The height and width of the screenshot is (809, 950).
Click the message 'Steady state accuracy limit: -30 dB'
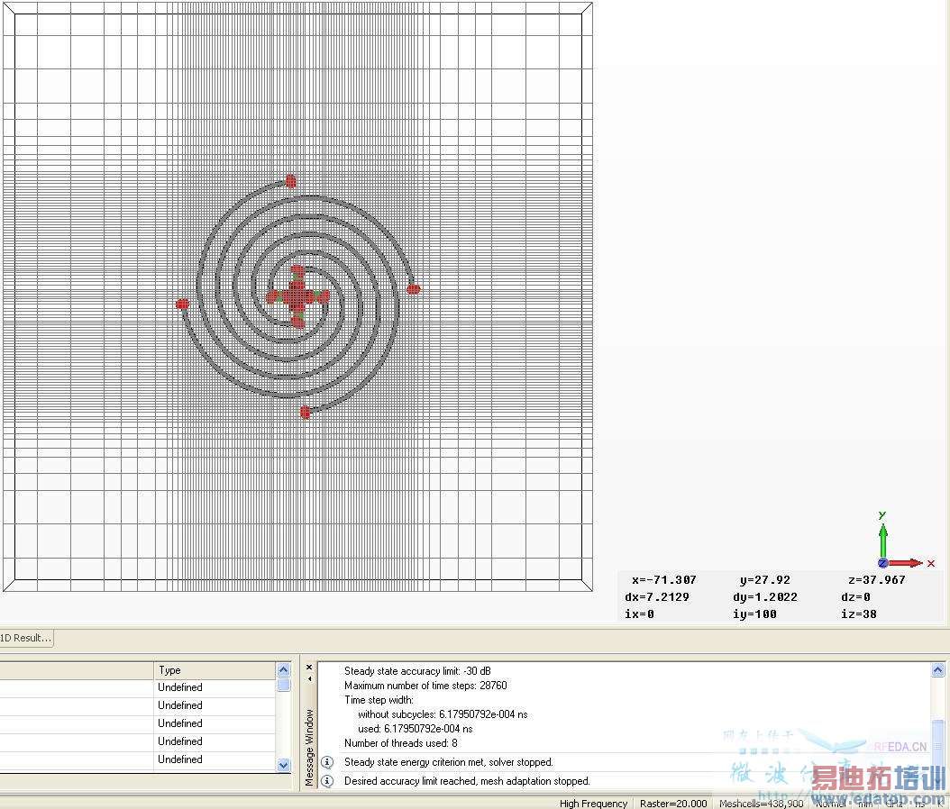[417, 671]
